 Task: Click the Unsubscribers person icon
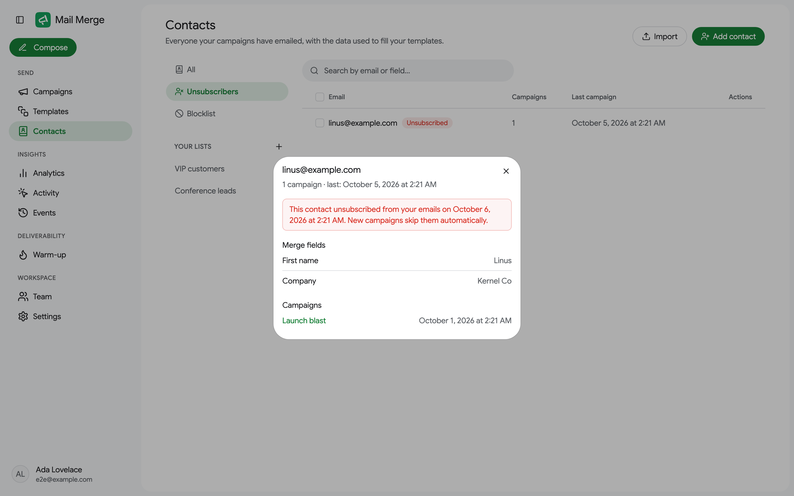[x=179, y=91]
